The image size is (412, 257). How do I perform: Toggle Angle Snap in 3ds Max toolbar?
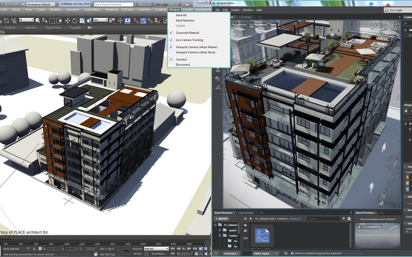[x=143, y=21]
